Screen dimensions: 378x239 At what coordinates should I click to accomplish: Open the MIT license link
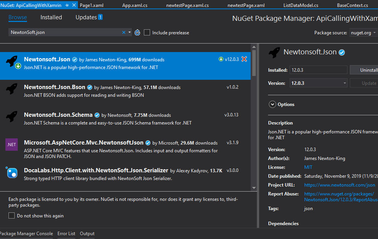coord(308,167)
